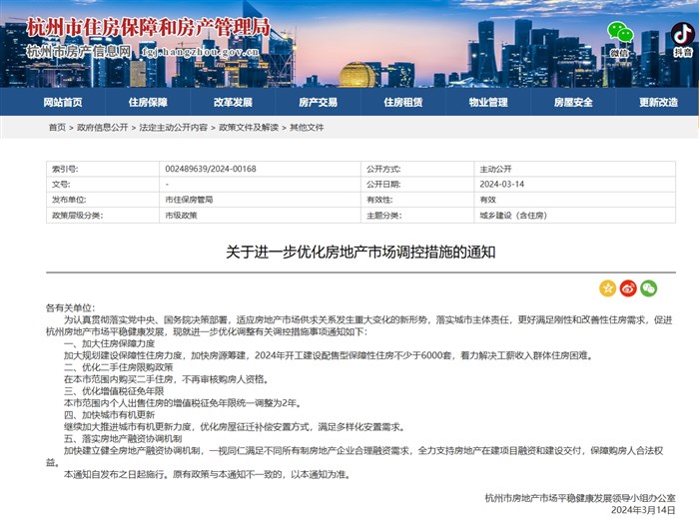
Task: Click the 首页 breadcrumb link
Action: (x=57, y=128)
